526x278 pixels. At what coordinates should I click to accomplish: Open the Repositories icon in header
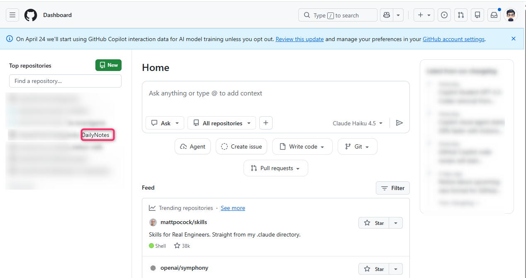[x=477, y=15]
